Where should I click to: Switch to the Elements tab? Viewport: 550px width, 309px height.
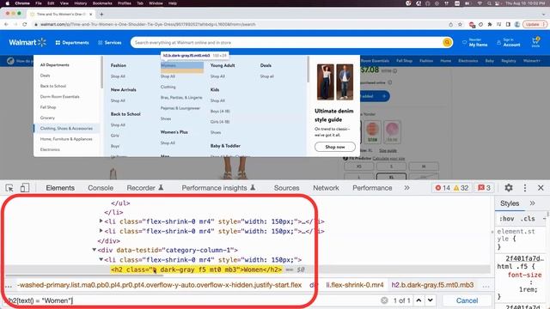pyautogui.click(x=60, y=188)
